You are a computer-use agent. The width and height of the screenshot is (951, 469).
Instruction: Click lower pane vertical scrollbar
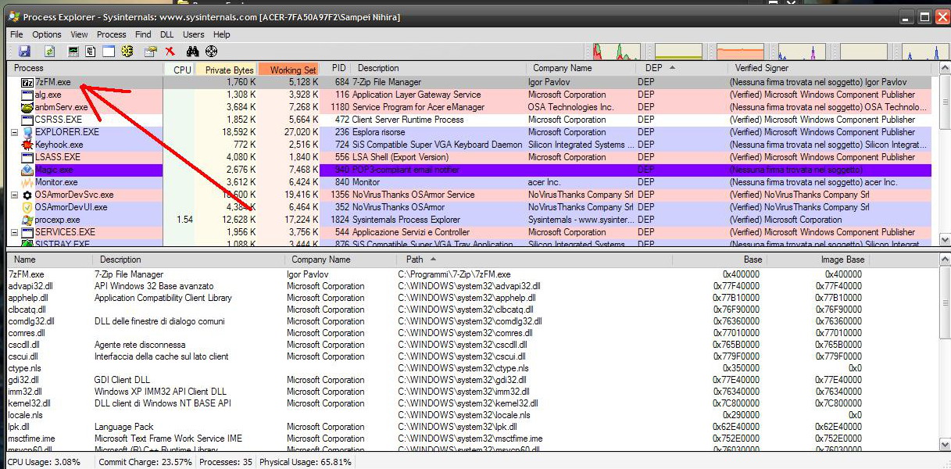pos(943,352)
